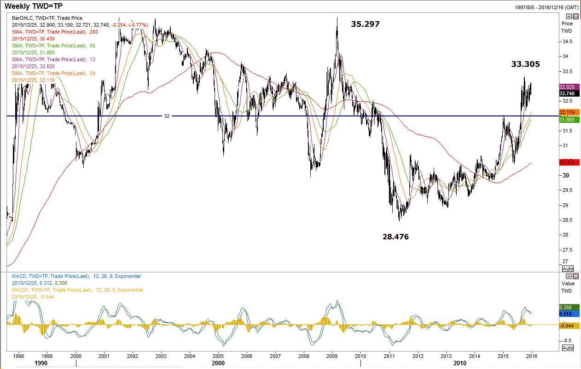Click the MACDF histogram legend label
The width and height of the screenshot is (581, 369).
click(77, 290)
